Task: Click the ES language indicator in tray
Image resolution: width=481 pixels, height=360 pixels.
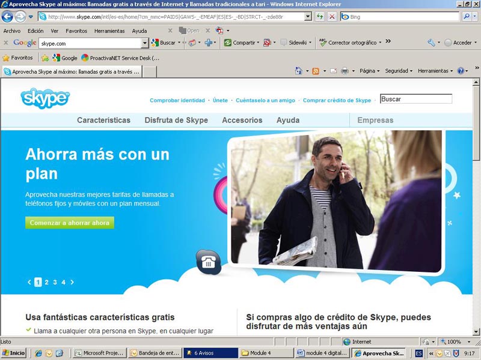Action: [x=418, y=353]
